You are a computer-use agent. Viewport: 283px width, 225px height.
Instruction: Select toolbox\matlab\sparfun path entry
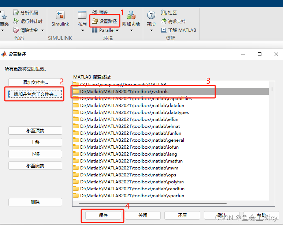(171, 195)
